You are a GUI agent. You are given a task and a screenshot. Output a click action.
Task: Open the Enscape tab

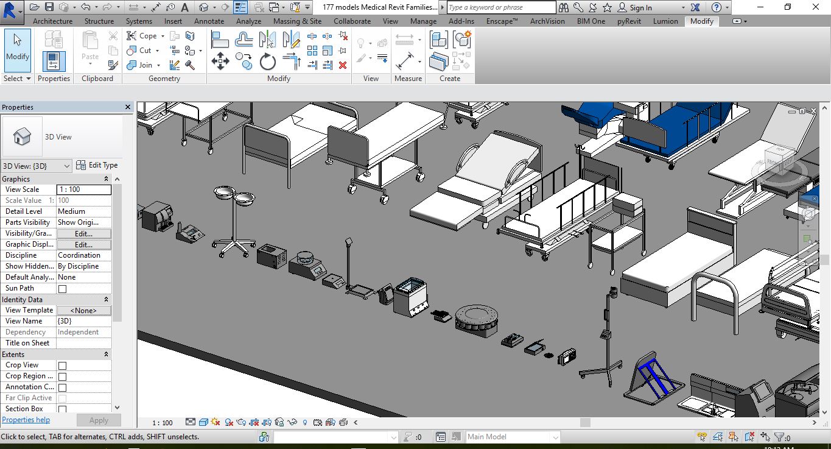tap(502, 21)
